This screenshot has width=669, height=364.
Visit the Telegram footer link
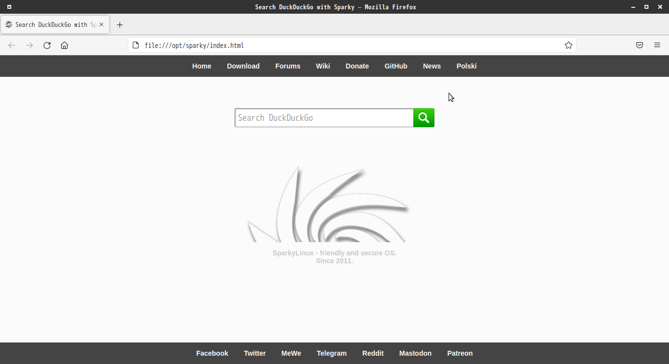(x=332, y=353)
